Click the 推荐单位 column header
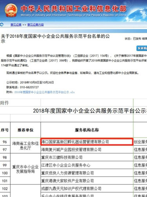 [x=25, y=130]
